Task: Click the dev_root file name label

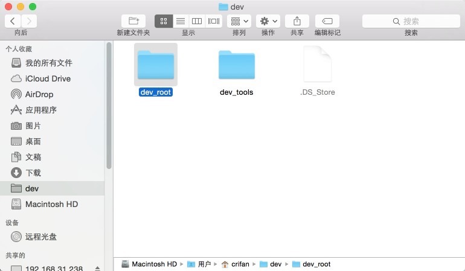Action: (156, 92)
